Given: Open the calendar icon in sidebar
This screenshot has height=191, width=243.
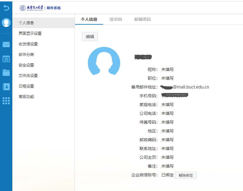Looking at the screenshot, I should point(6,58).
